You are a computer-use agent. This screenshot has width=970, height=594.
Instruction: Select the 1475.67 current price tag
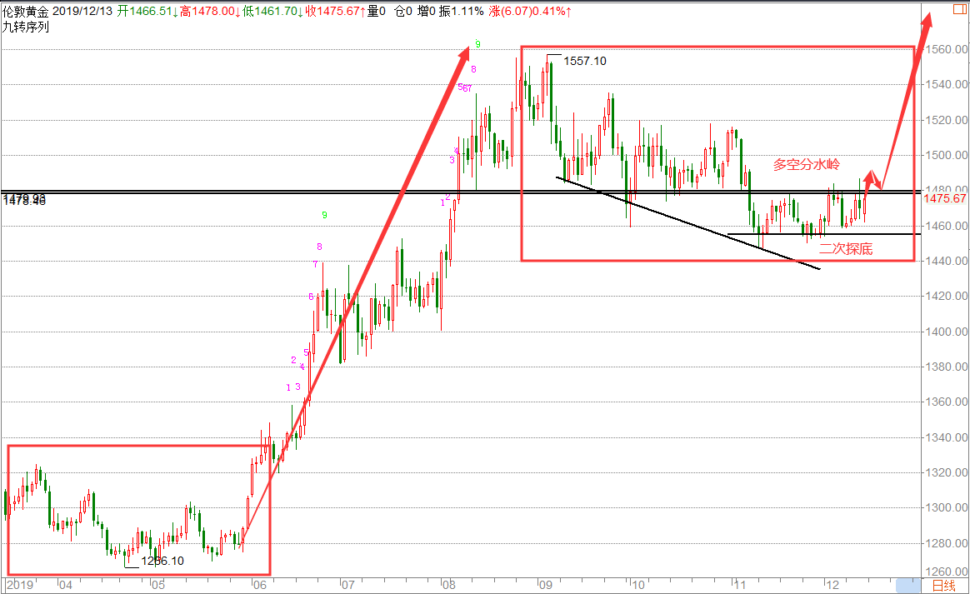[945, 198]
